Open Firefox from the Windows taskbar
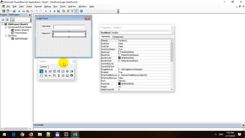Image resolution: width=245 pixels, height=138 pixels. click(x=31, y=135)
